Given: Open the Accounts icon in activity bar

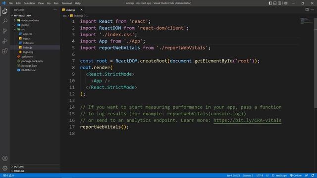Looking at the screenshot, I should pos(5,158).
